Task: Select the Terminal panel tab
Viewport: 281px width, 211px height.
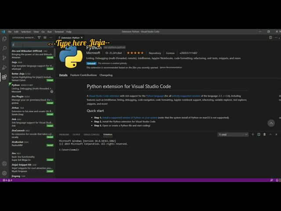Action: 108,135
